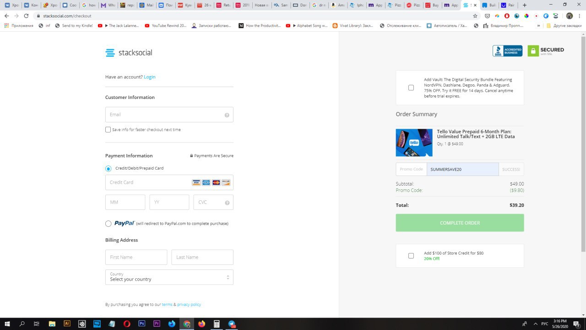The image size is (586, 330).
Task: Launch Premiere Pro from the taskbar
Action: [x=157, y=324]
